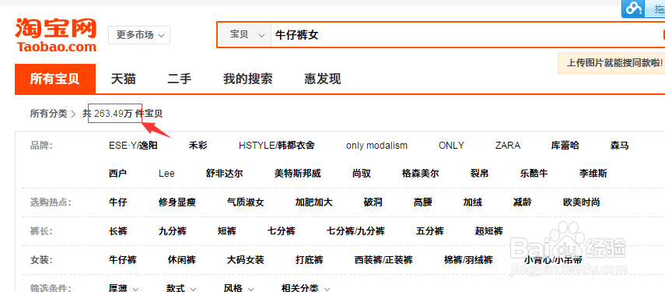Select the 加肥加大 hot filter
This screenshot has height=292, width=665.
(314, 202)
